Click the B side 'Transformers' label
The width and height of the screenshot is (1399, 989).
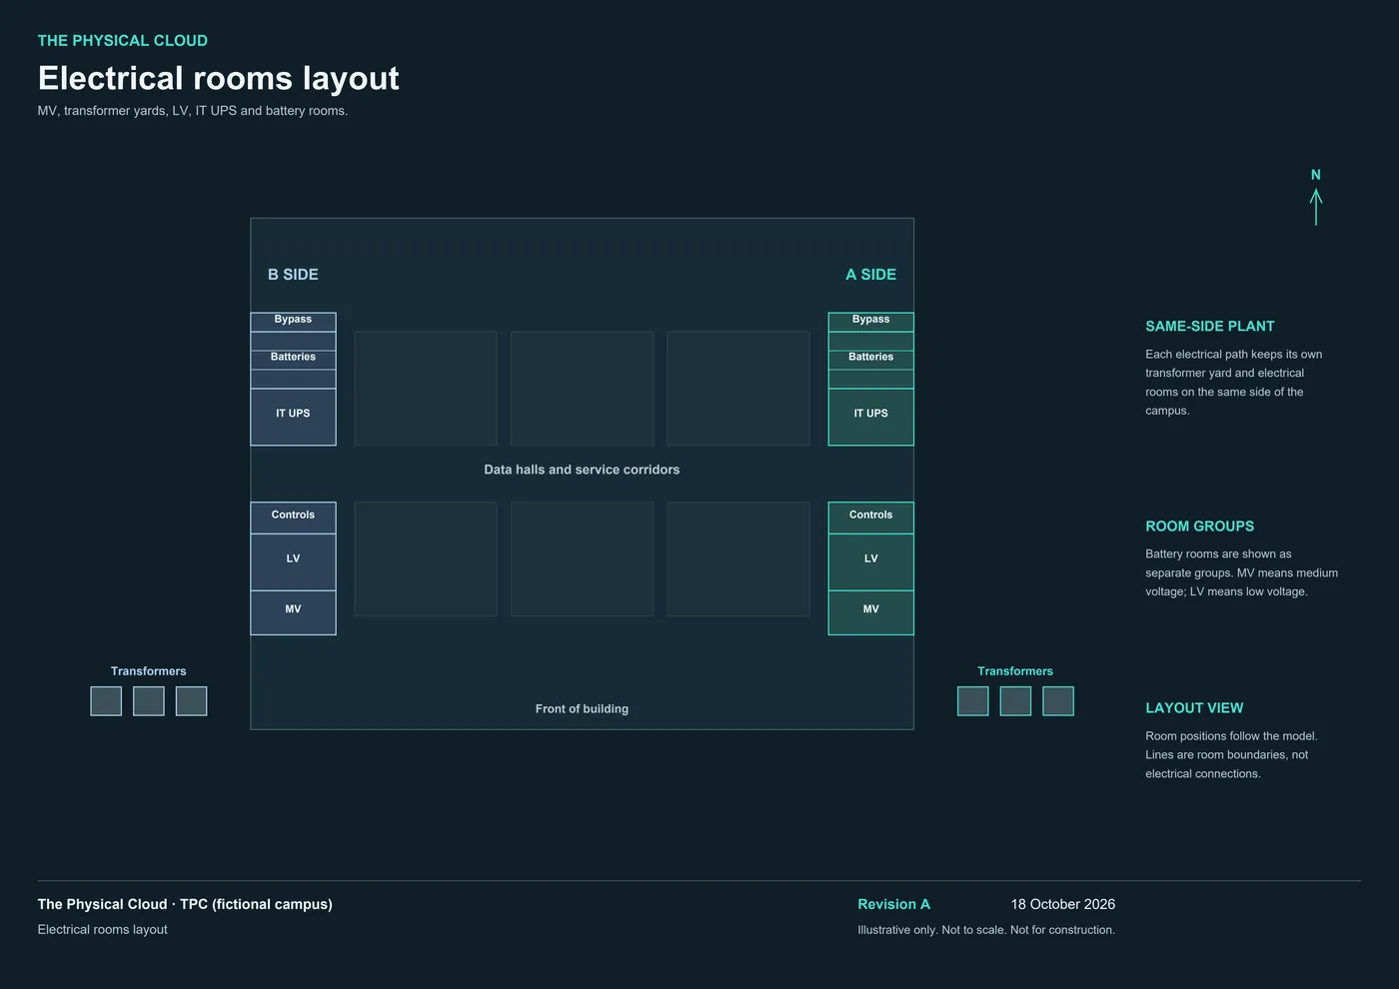click(148, 671)
